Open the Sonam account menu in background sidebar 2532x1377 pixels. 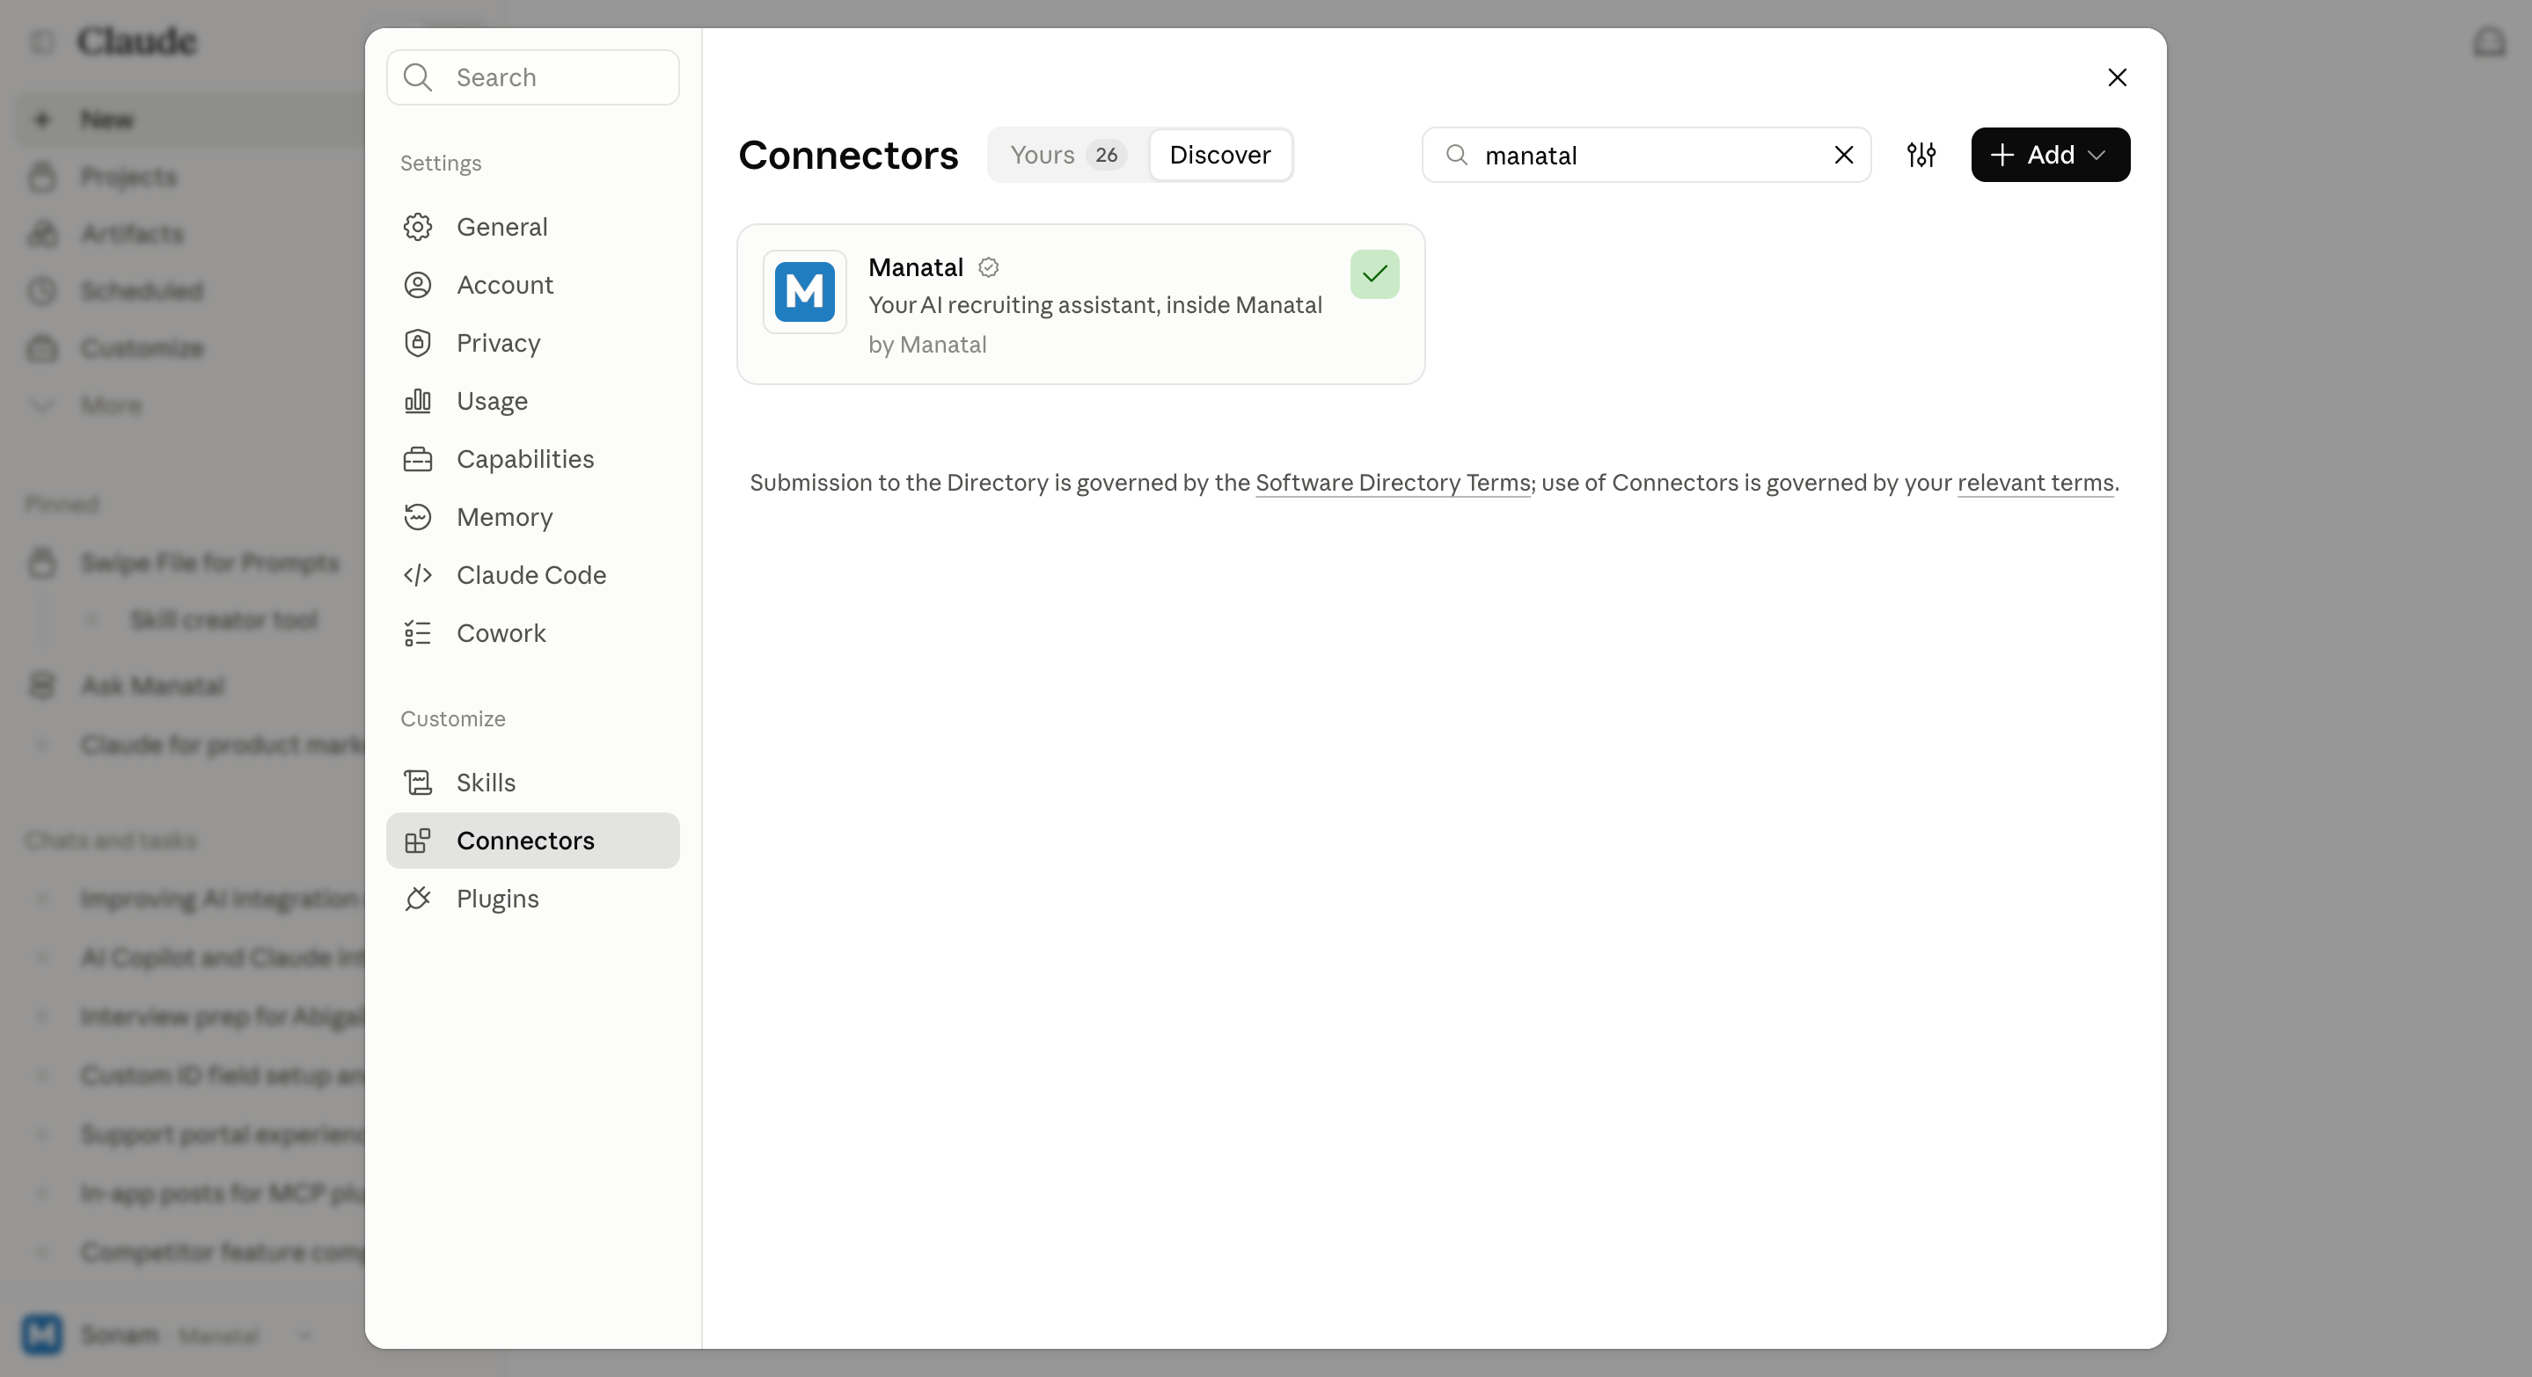pos(167,1335)
